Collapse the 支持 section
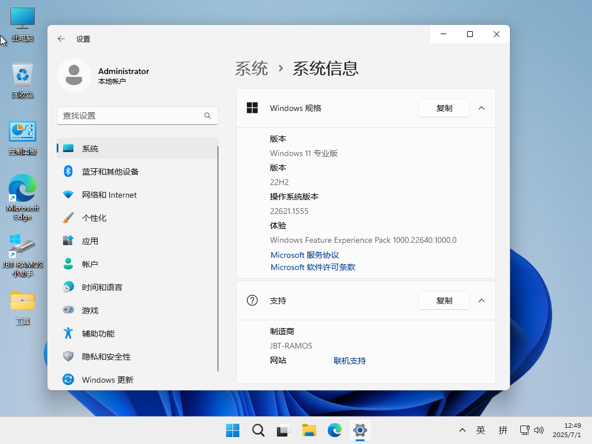 coord(482,301)
